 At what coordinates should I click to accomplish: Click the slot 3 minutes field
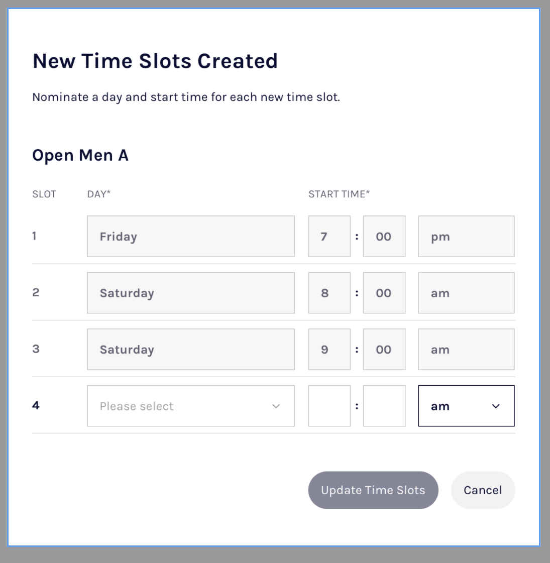pyautogui.click(x=384, y=350)
